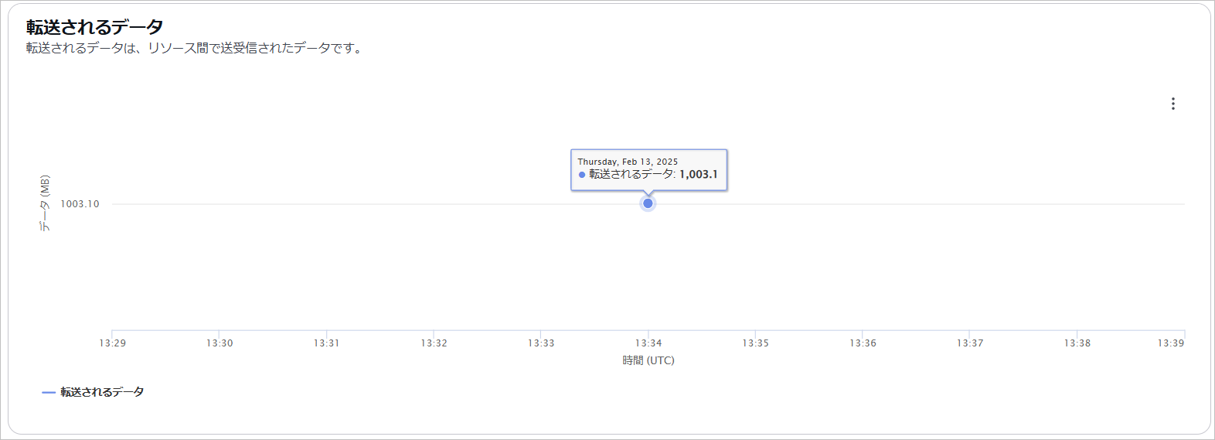Screen dimensions: 1215x440
Task: Pick the 13:32 time axis label
Action: (x=434, y=343)
